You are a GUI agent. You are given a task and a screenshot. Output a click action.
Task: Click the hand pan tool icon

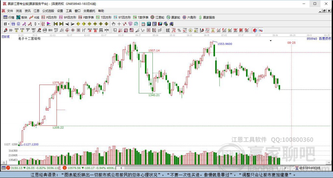point(113,24)
